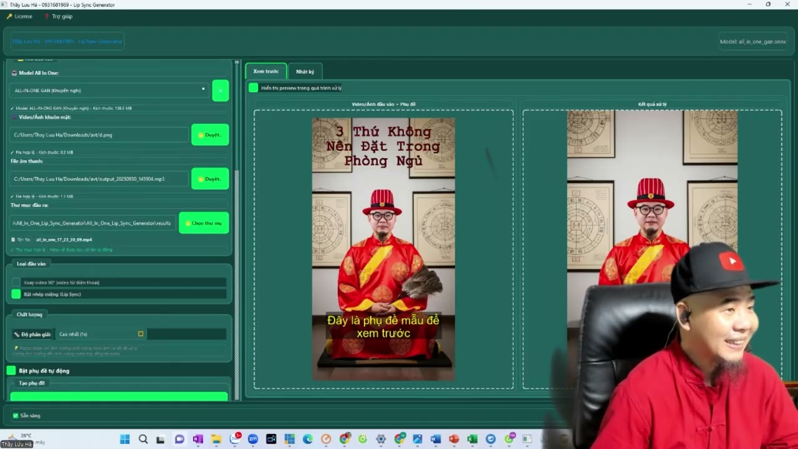Open Zalo from the taskbar
Screen dimensions: 798x449
click(235, 438)
